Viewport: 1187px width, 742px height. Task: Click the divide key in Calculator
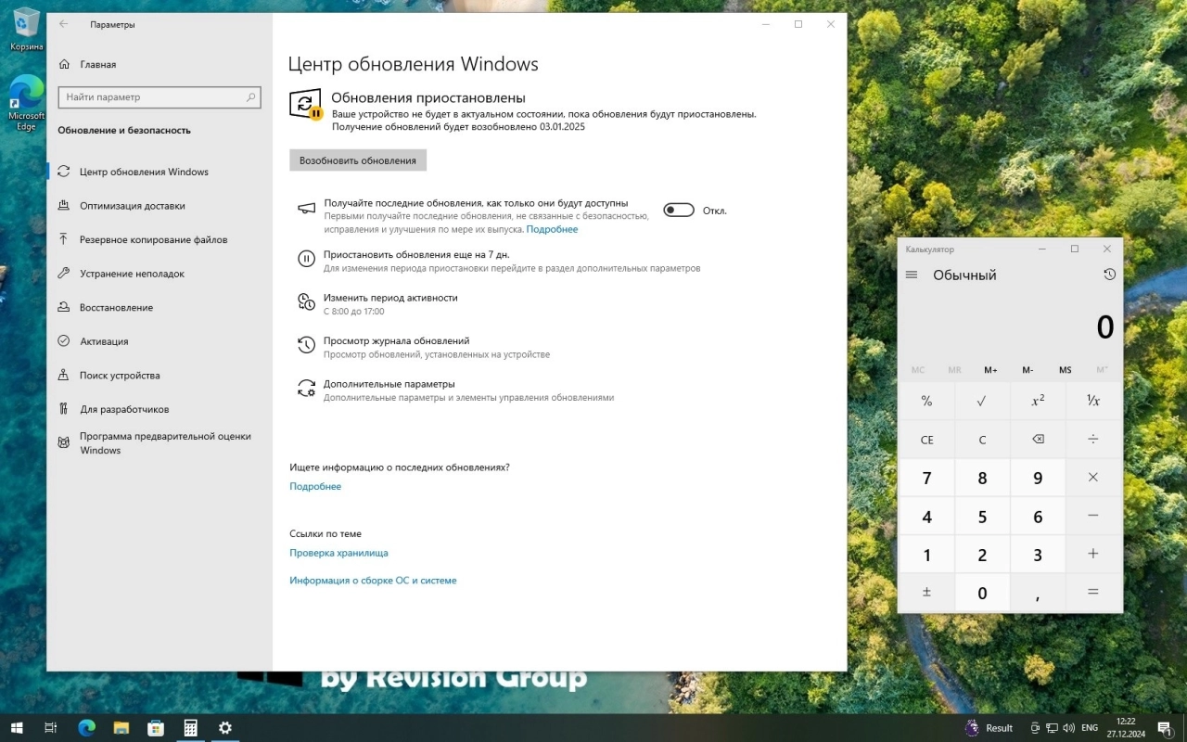1093,440
